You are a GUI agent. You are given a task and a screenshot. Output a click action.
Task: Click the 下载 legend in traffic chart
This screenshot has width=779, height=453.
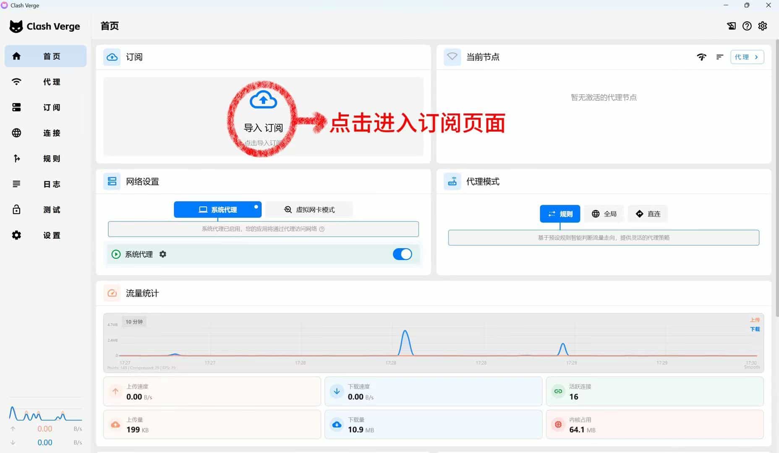[x=755, y=329]
